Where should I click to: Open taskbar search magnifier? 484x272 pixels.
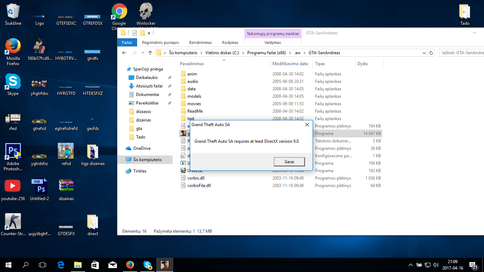point(26,265)
